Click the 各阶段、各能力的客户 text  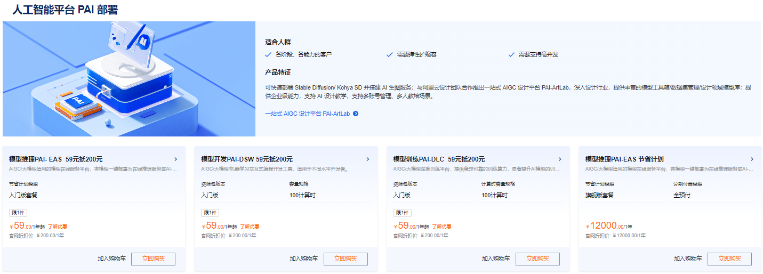[303, 54]
